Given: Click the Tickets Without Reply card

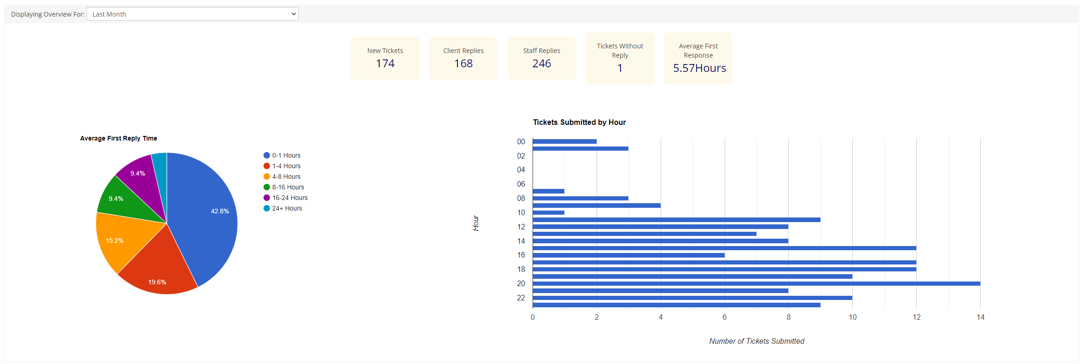Looking at the screenshot, I should click(x=620, y=59).
